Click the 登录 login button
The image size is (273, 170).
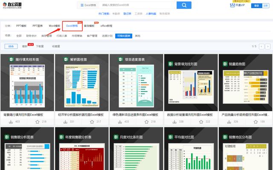pyautogui.click(x=257, y=6)
